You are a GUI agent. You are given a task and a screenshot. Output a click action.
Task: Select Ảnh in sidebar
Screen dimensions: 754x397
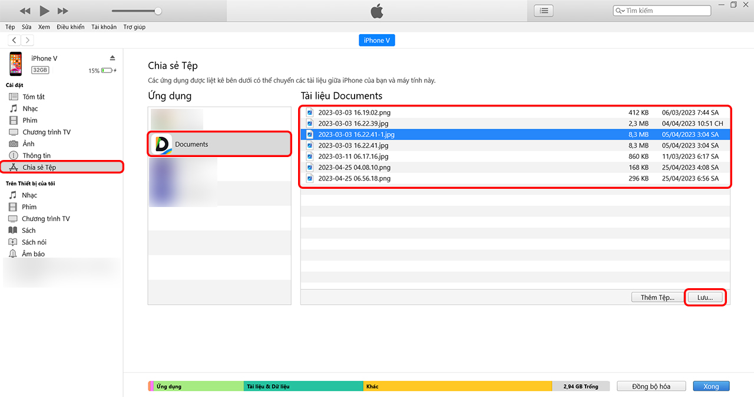tap(28, 144)
